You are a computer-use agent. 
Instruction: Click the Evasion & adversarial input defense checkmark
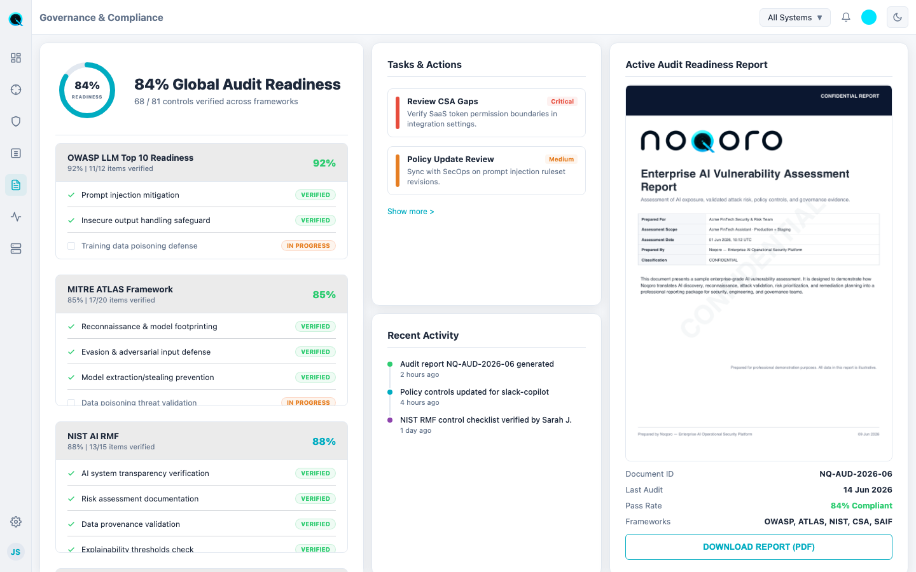[71, 352]
